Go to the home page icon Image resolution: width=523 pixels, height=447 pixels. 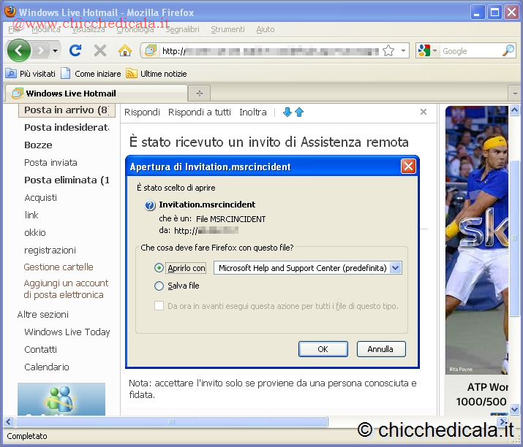click(x=125, y=50)
